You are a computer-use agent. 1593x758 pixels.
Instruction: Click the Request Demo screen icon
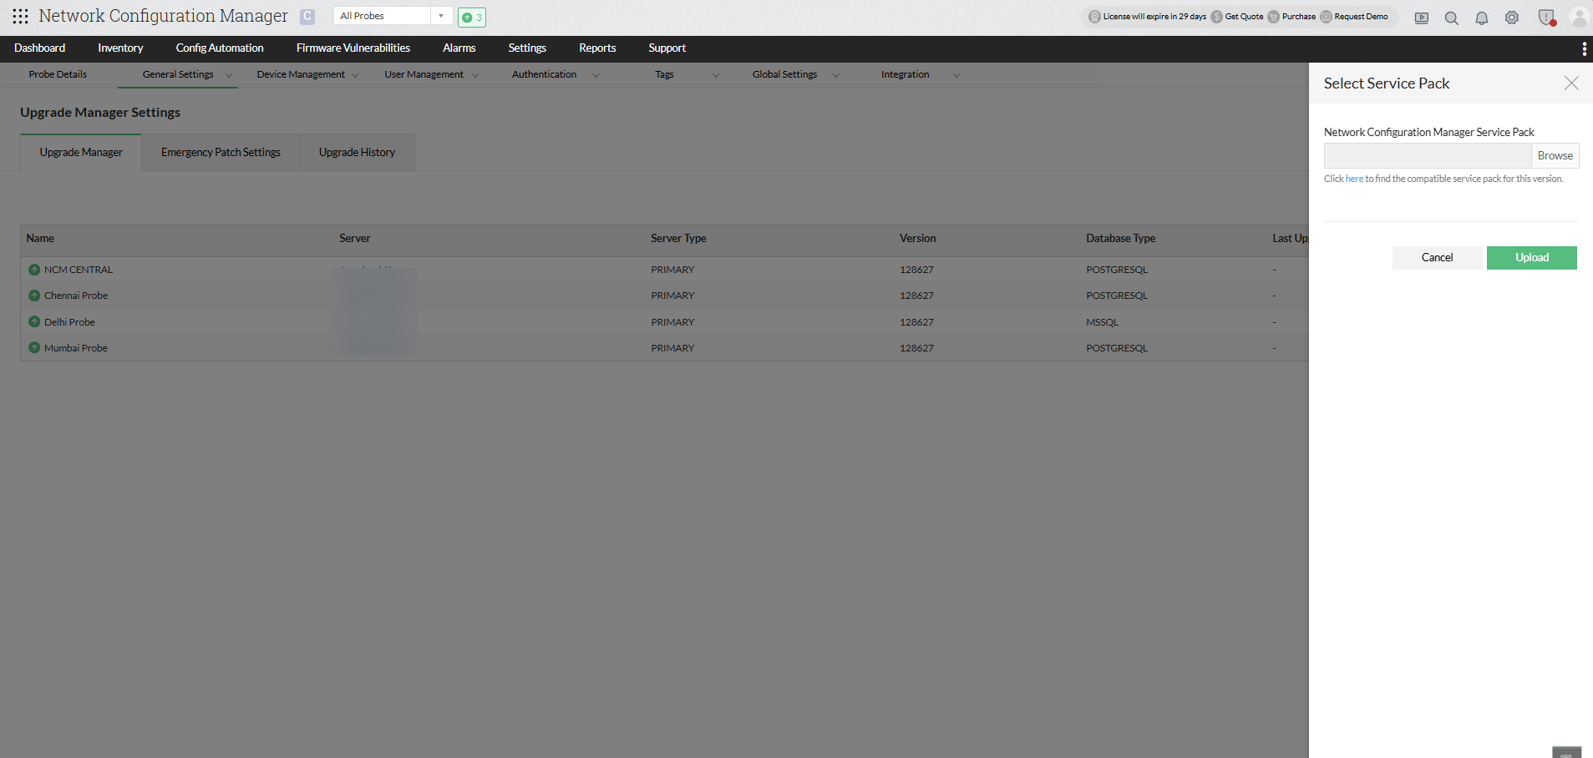(1326, 17)
